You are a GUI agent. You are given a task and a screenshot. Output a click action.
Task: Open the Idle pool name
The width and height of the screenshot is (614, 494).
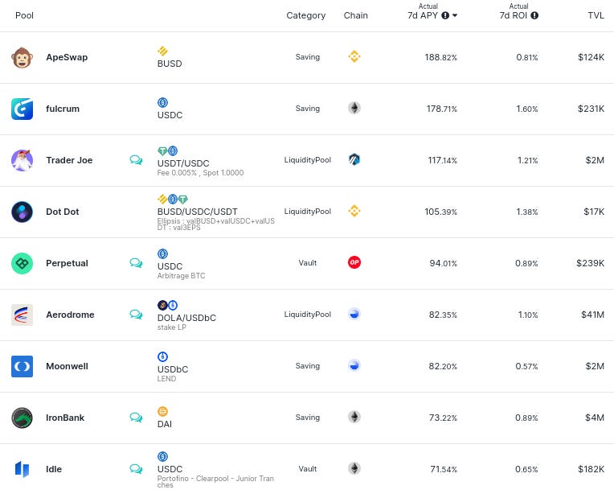click(x=54, y=469)
